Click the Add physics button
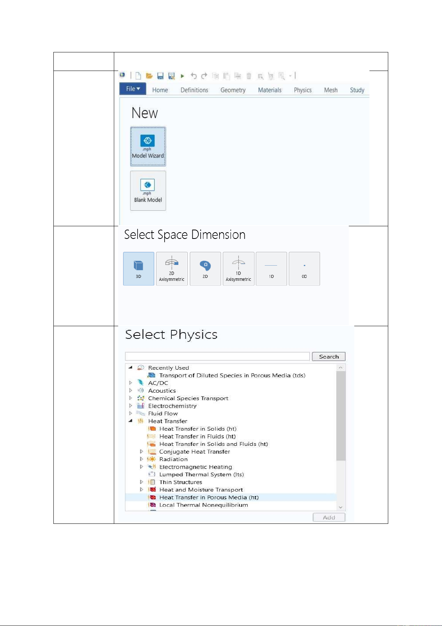The height and width of the screenshot is (626, 442). click(329, 518)
